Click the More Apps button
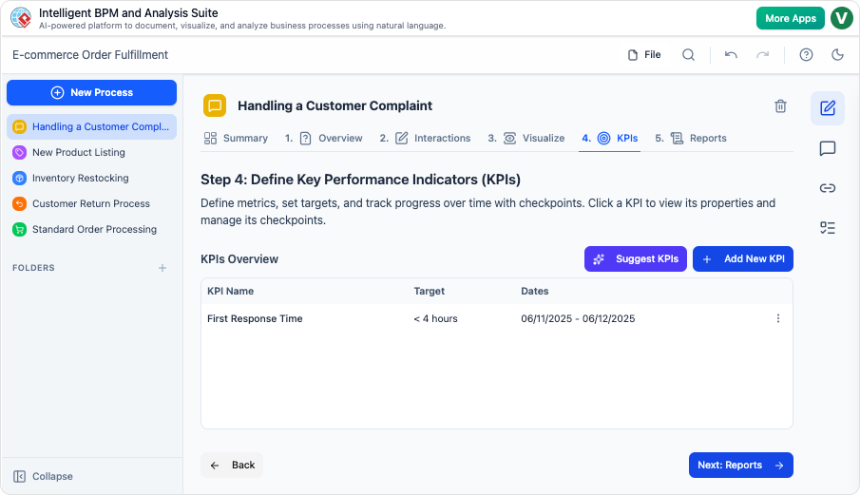The width and height of the screenshot is (860, 495). point(791,18)
